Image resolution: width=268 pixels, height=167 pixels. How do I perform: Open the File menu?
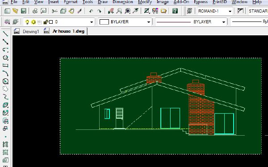point(14,2)
